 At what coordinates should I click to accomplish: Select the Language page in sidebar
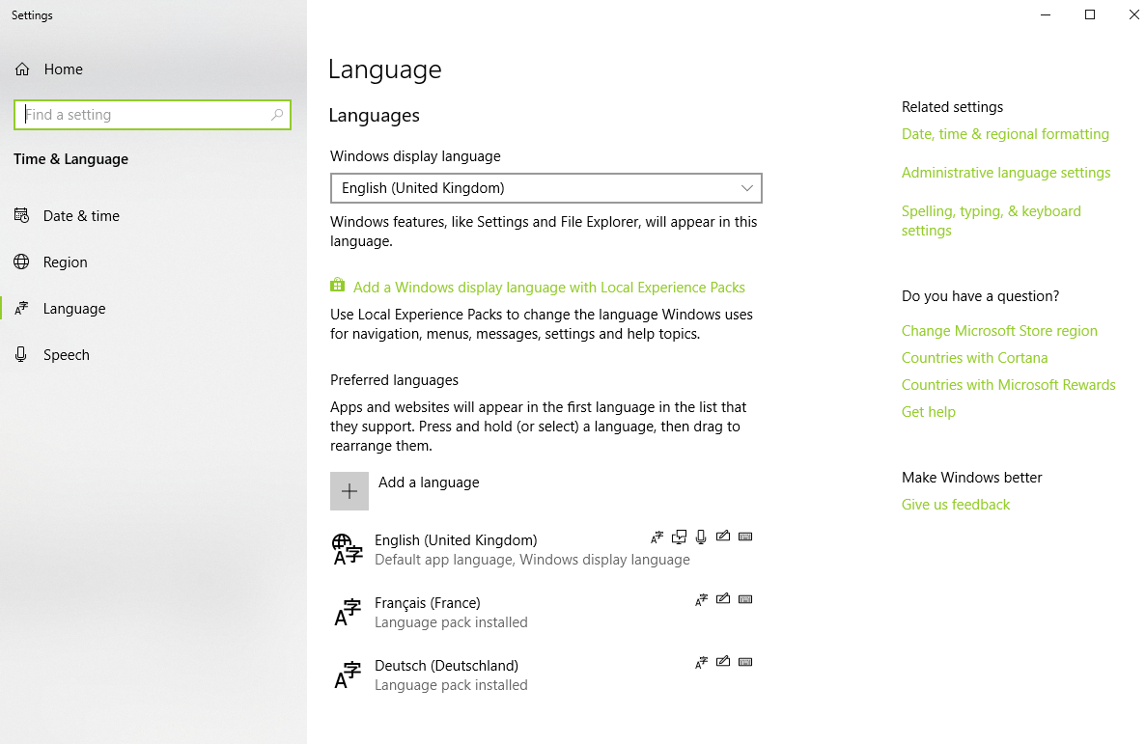[x=154, y=309]
